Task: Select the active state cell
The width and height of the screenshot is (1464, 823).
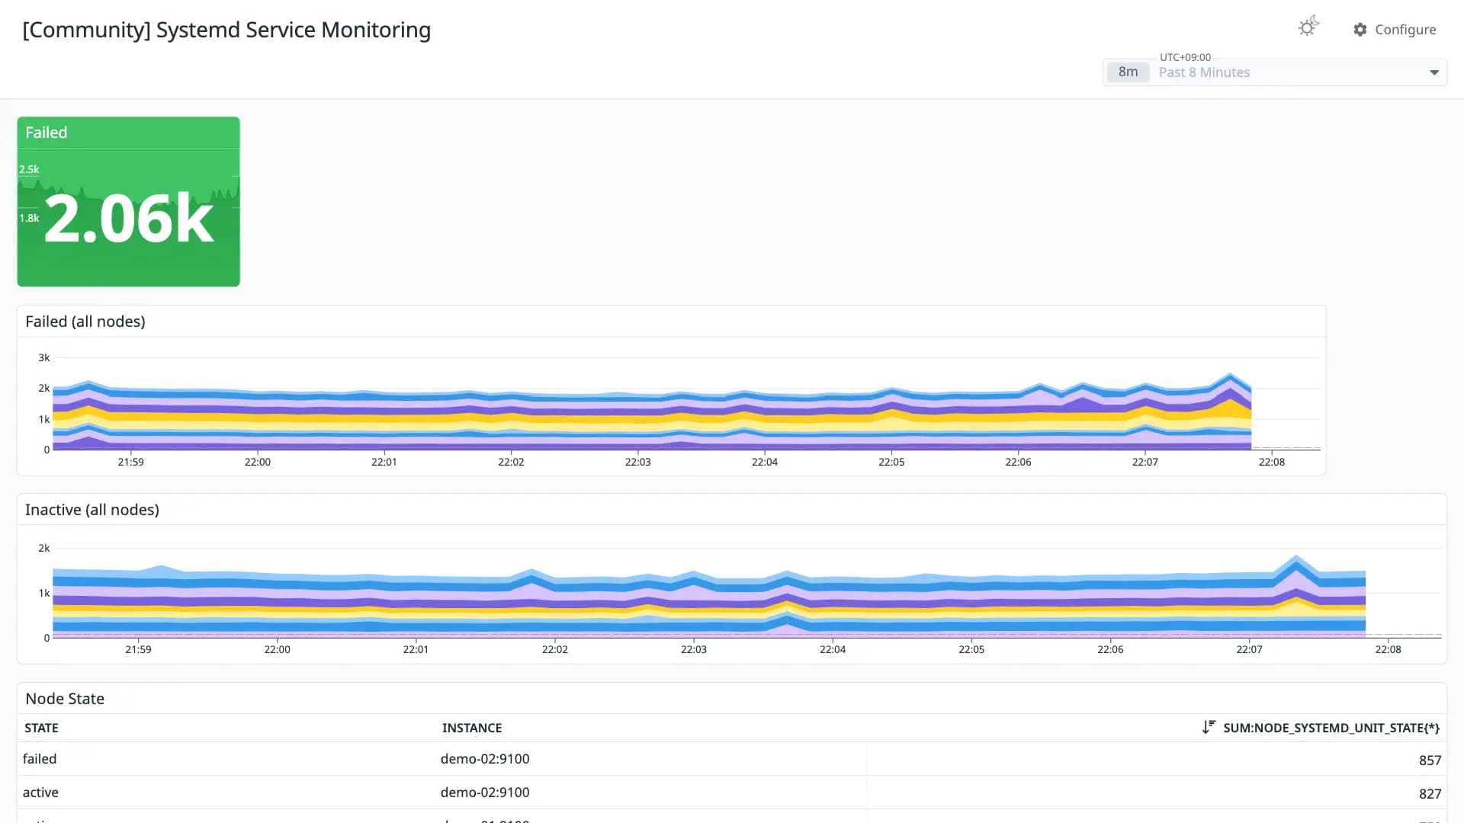Action: click(x=40, y=793)
